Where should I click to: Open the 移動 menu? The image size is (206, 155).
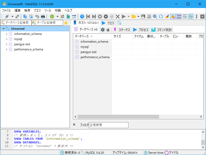58,10
